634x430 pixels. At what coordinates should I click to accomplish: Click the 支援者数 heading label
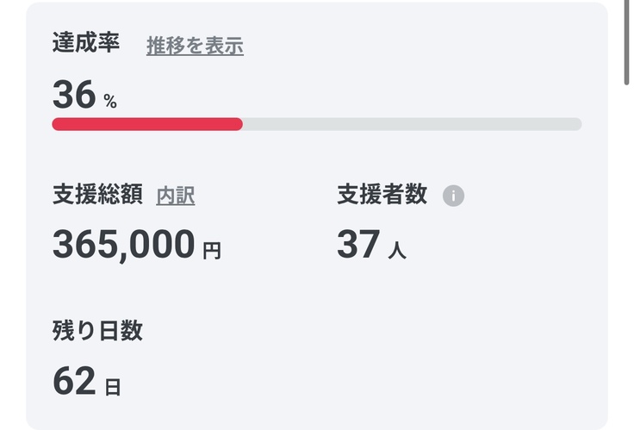tap(382, 196)
